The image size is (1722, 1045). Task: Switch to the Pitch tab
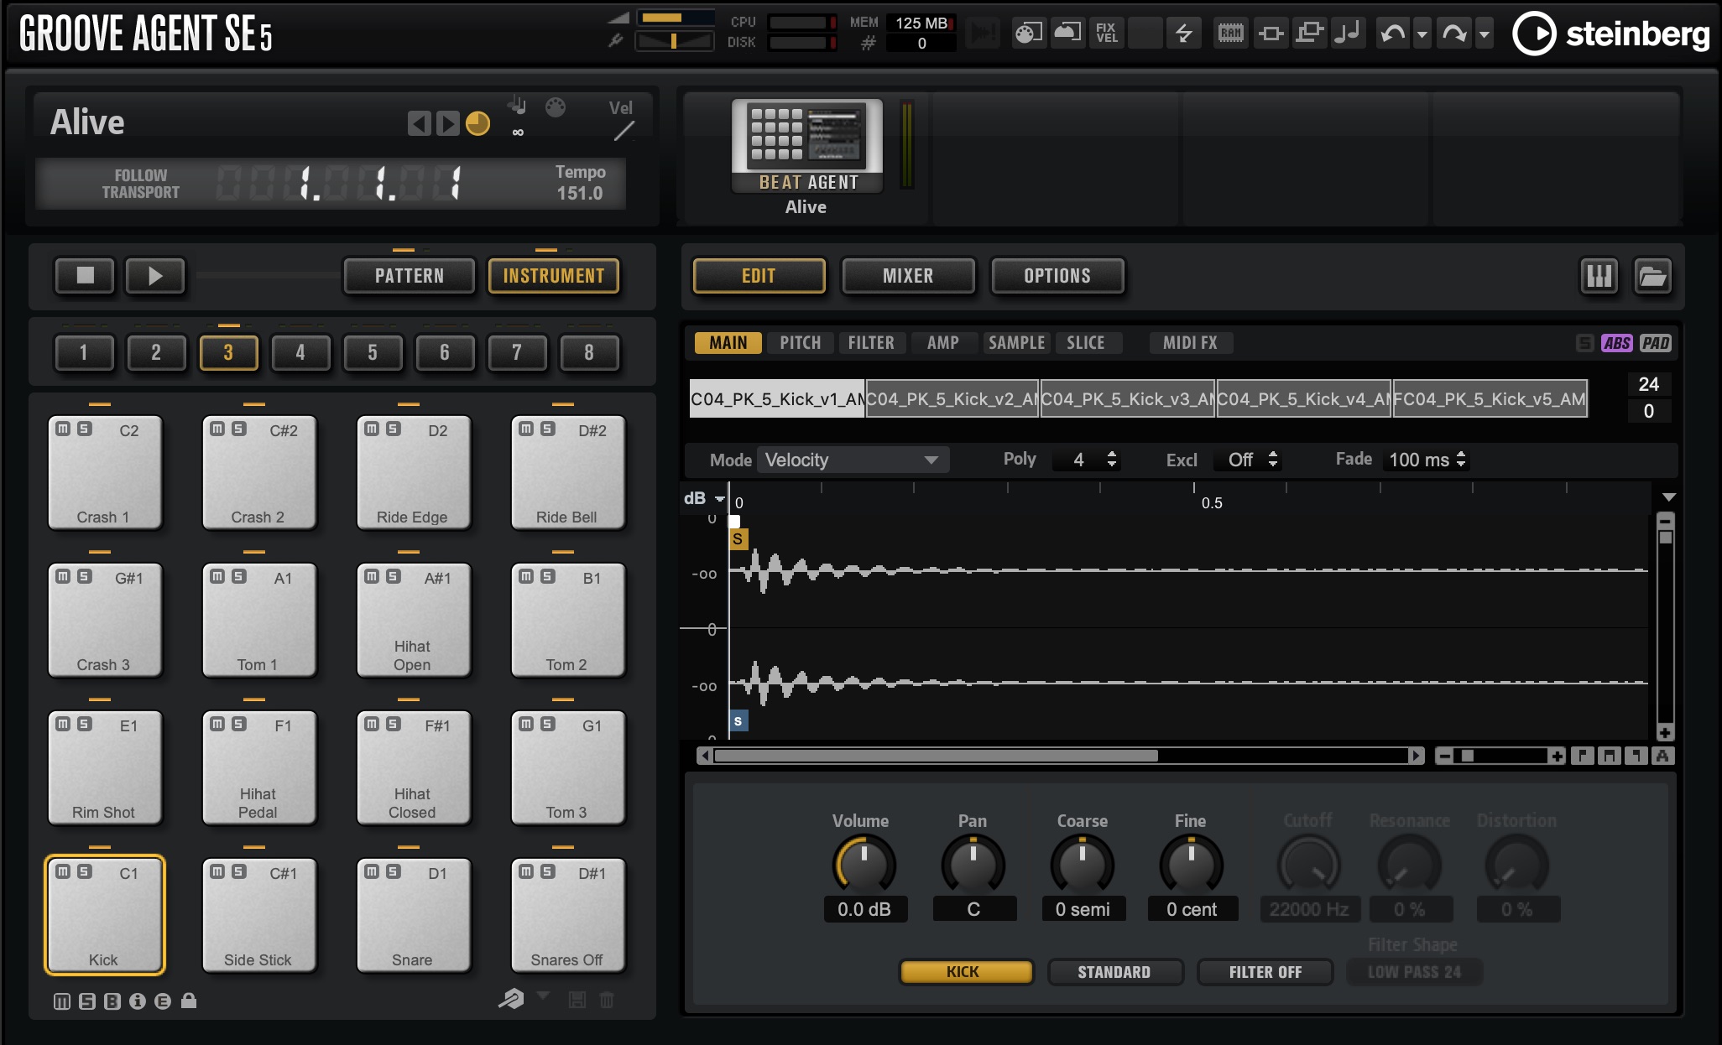(801, 342)
